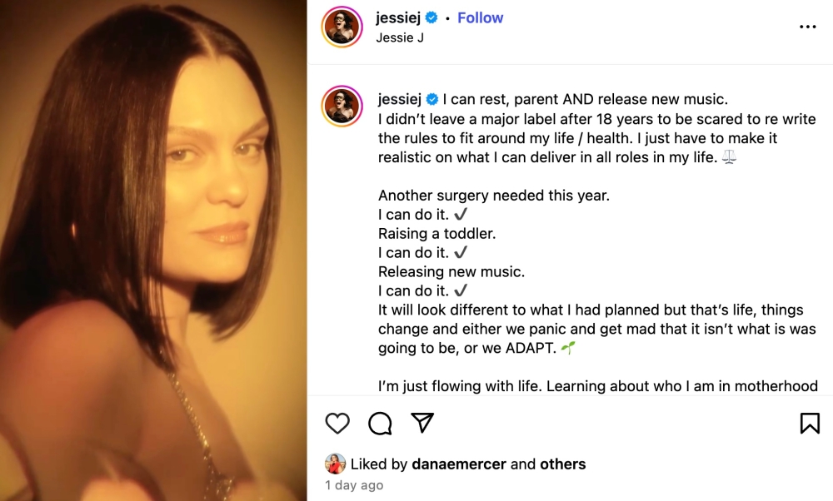This screenshot has height=501, width=833.
Task: Click the balance scale emoji in the caption
Action: coord(729,157)
